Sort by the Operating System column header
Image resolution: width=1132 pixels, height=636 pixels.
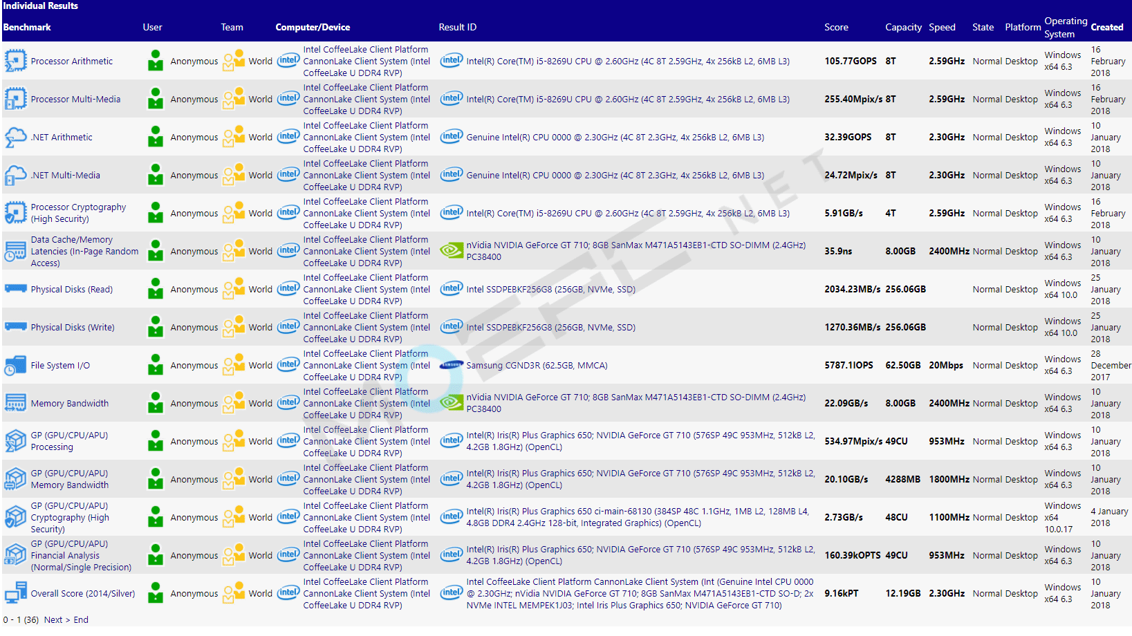tap(1066, 27)
